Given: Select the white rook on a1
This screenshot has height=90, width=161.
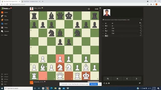Looking at the screenshot, I should coord(34,76).
